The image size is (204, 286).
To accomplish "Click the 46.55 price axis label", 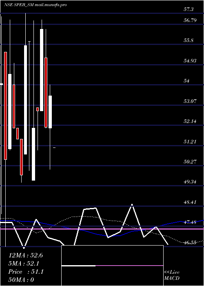I will (190, 243).
